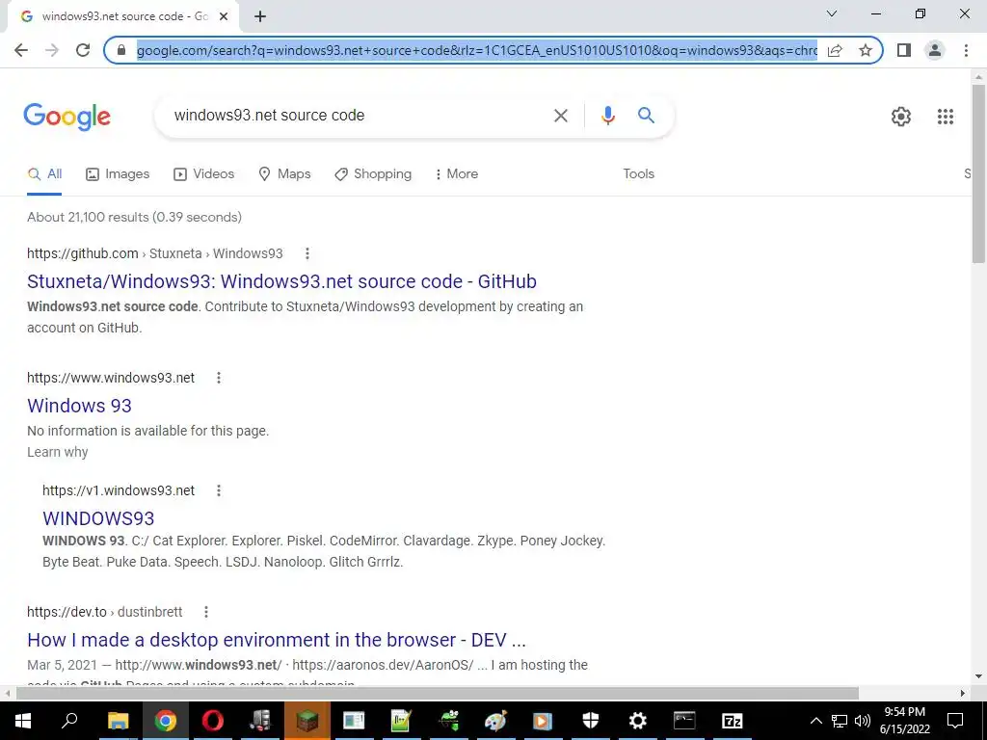Reload the page
Image resolution: width=987 pixels, height=740 pixels.
83,50
